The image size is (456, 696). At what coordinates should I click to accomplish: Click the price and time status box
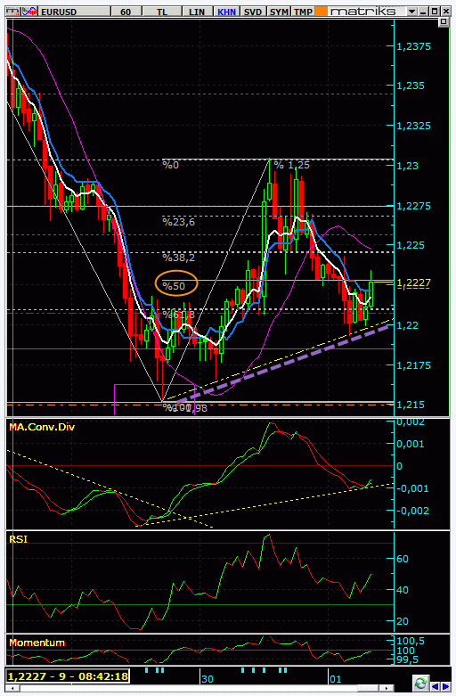(x=68, y=676)
